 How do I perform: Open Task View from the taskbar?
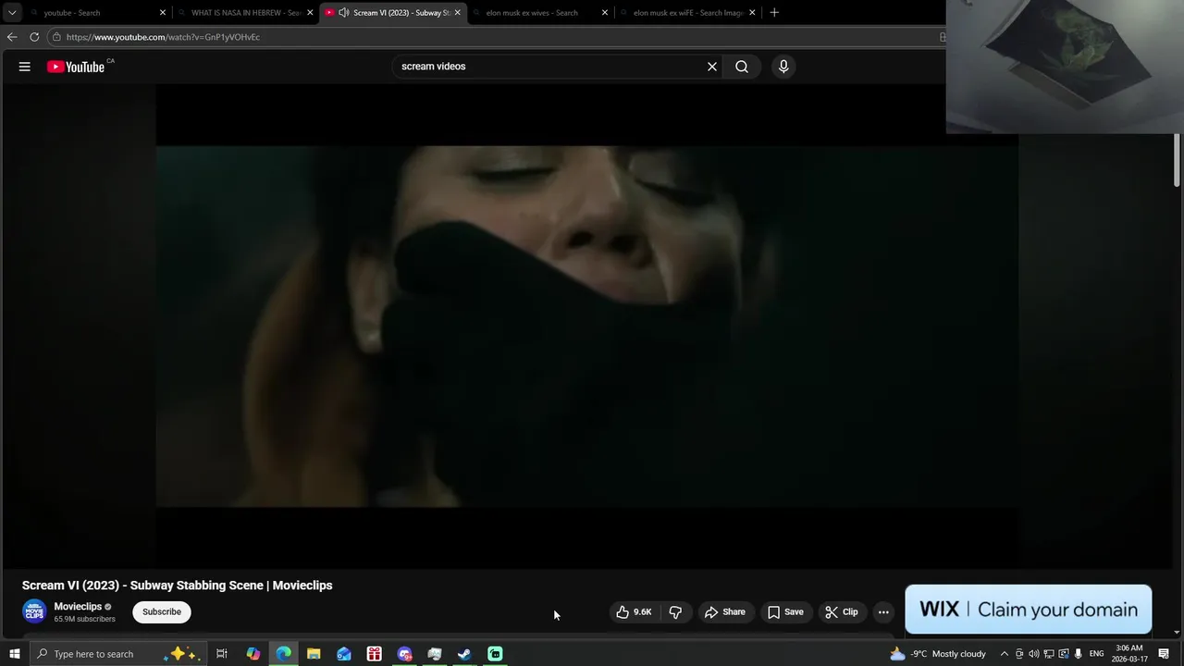222,654
